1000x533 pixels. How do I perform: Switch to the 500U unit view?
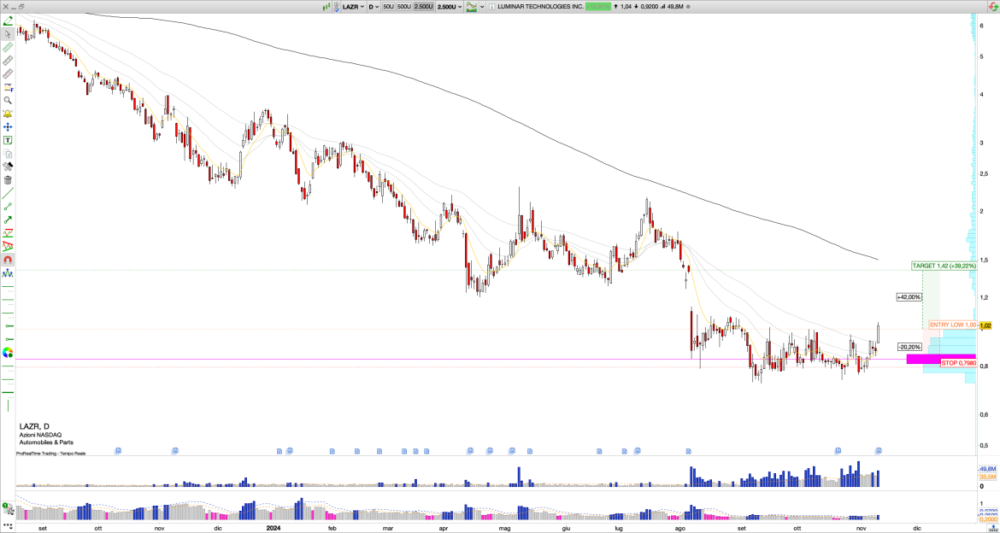tap(404, 6)
